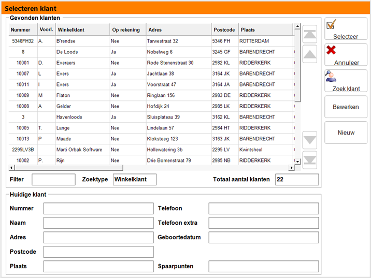371x278 pixels.
Task: Click the horizontal scrollbar left arrow
Action: click(x=11, y=168)
